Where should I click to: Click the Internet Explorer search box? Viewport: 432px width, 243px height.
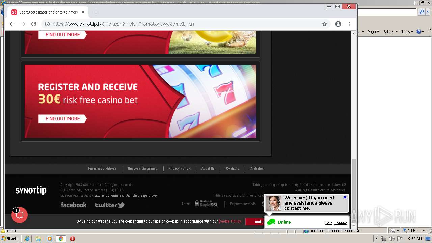pyautogui.click(x=387, y=12)
